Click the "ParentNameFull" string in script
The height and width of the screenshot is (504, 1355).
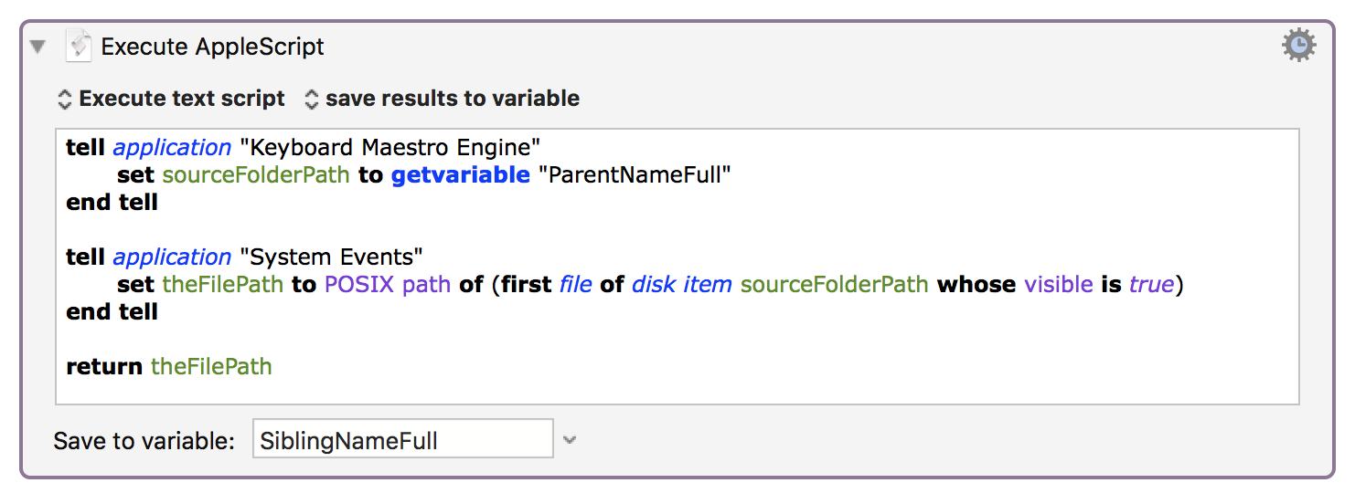point(635,174)
